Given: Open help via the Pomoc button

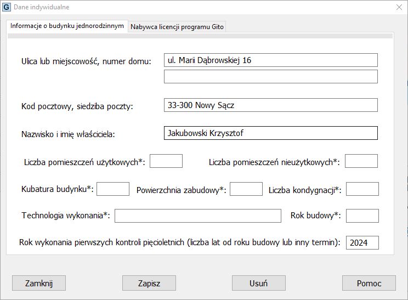Looking at the screenshot, I should click(369, 283).
